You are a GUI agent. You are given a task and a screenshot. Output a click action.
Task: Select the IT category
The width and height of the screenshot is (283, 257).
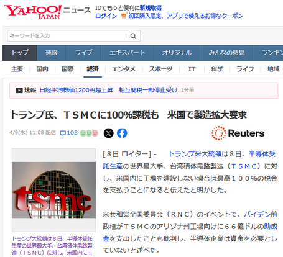point(192,69)
